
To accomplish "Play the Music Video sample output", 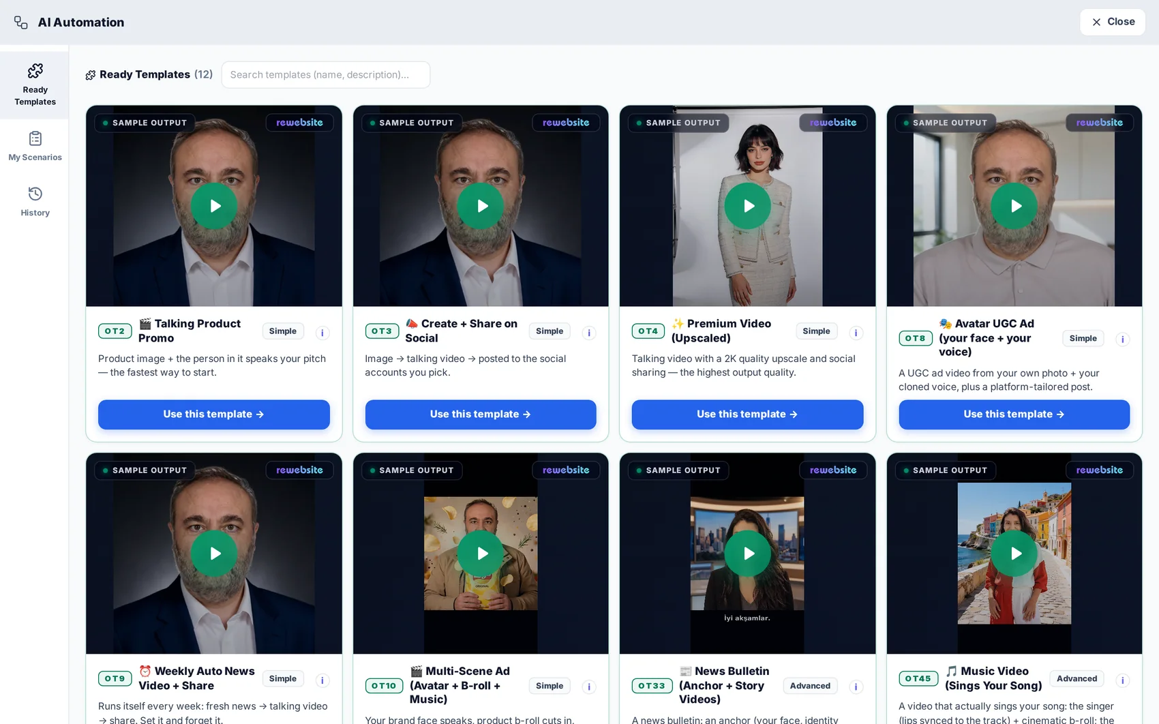I will coord(1014,554).
